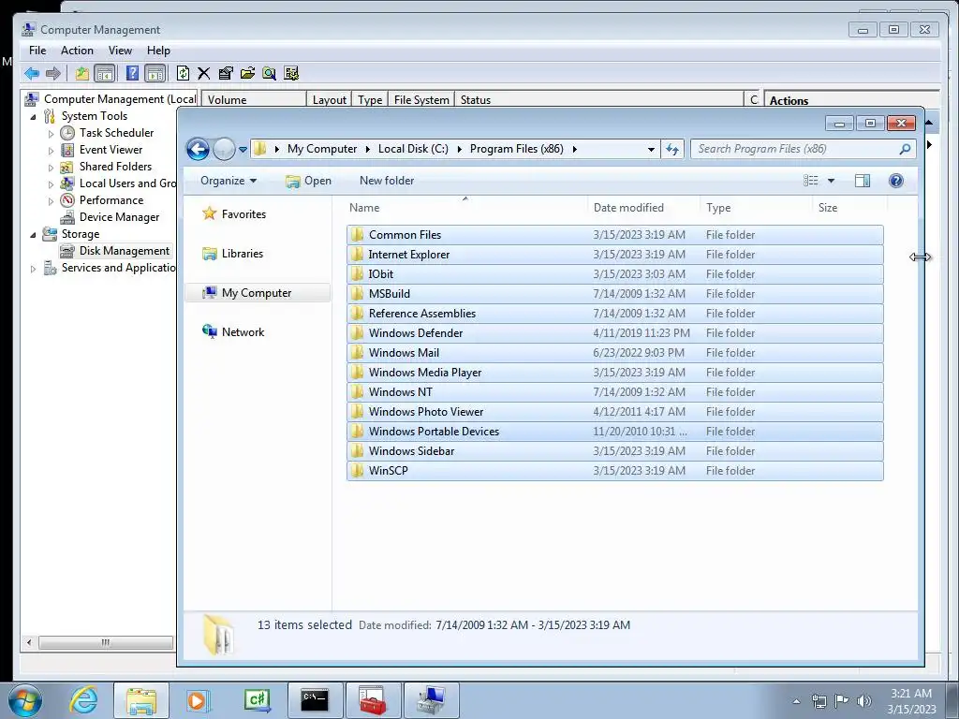Click the File System column header

tap(421, 99)
